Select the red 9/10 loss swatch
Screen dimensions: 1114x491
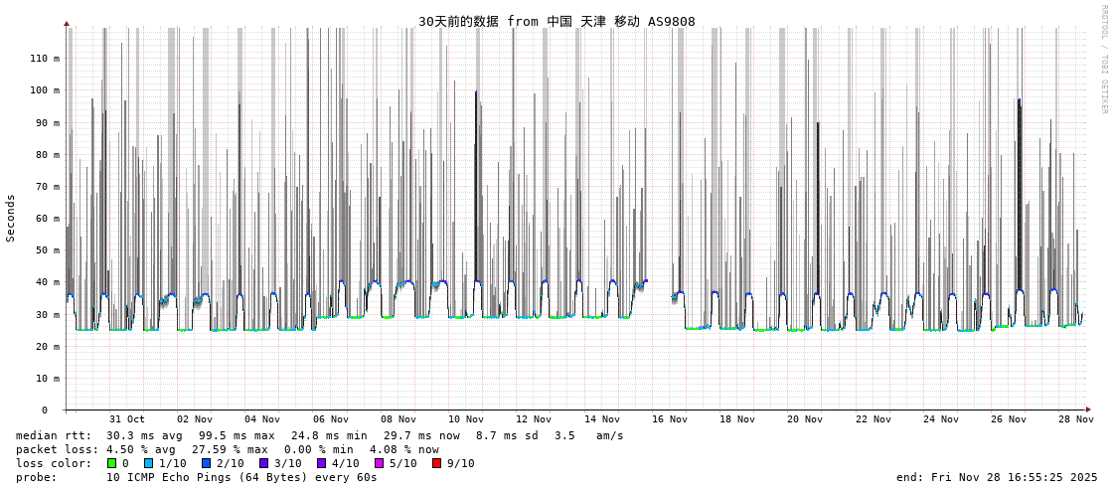437,463
